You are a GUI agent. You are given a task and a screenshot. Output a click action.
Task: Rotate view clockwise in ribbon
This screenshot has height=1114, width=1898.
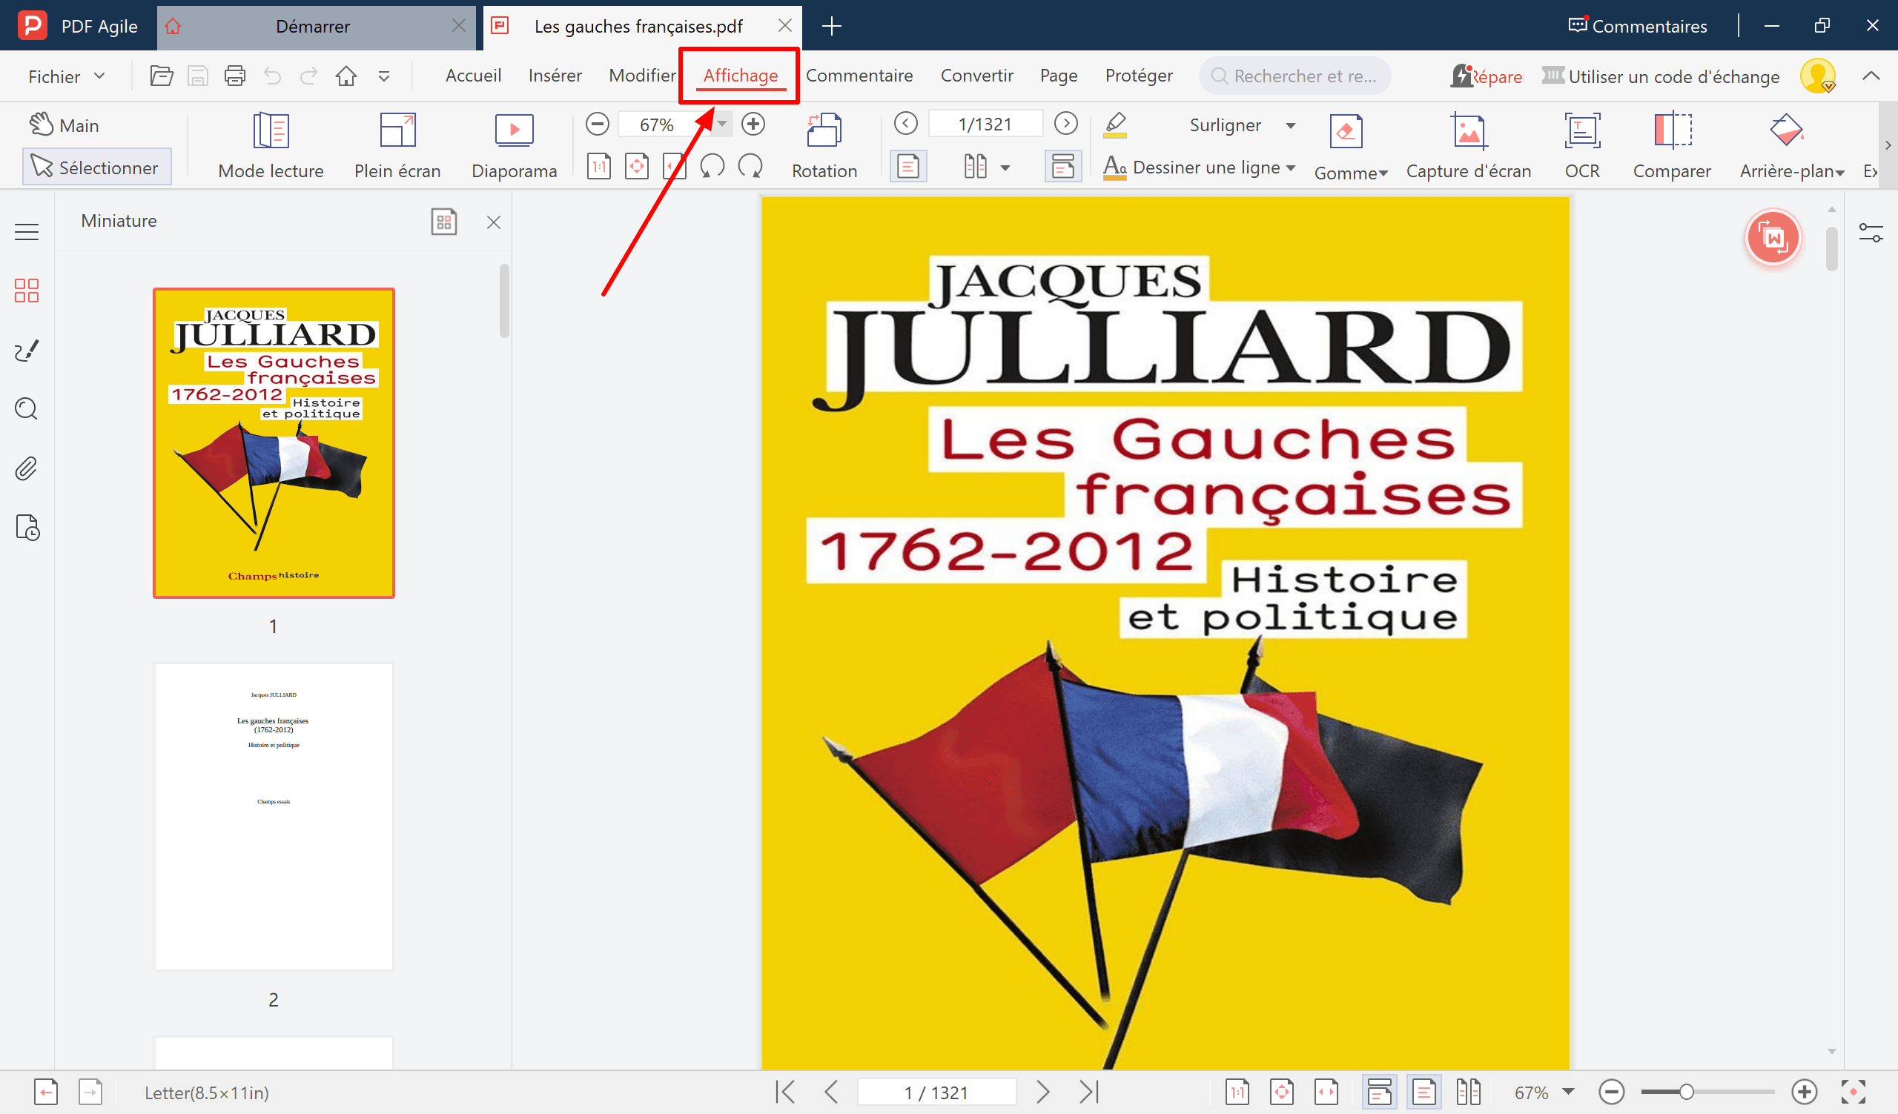(750, 166)
